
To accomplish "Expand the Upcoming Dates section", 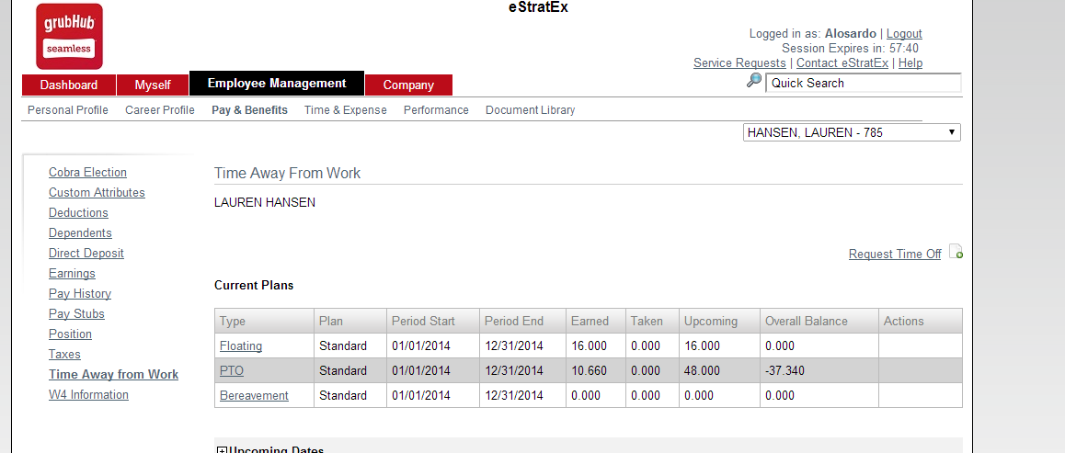I will (222, 450).
